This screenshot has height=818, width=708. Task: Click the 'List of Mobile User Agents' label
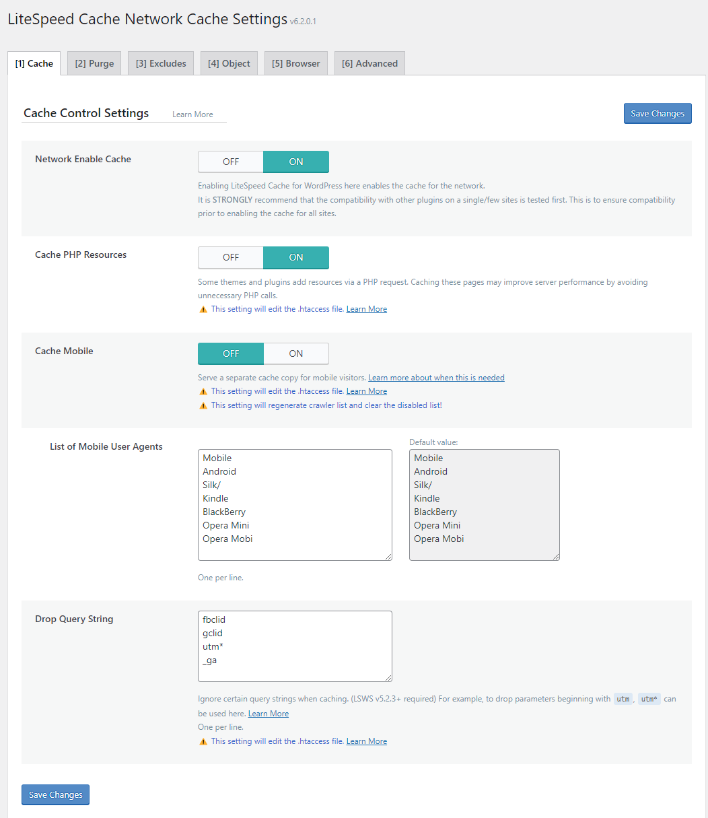point(106,446)
